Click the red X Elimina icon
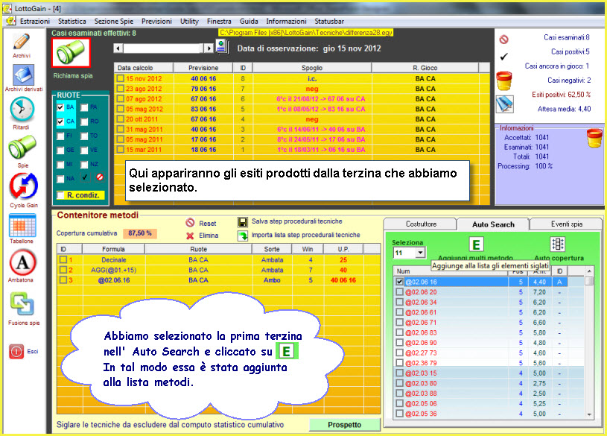607x436 pixels. [x=190, y=236]
